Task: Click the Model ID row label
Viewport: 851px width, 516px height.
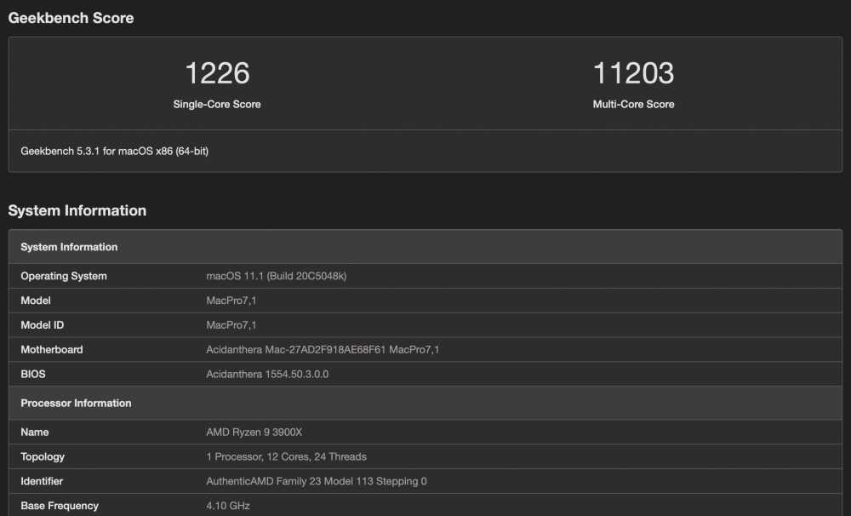Action: coord(42,324)
